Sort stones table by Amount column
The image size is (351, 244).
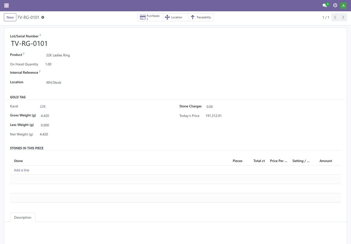(x=326, y=161)
